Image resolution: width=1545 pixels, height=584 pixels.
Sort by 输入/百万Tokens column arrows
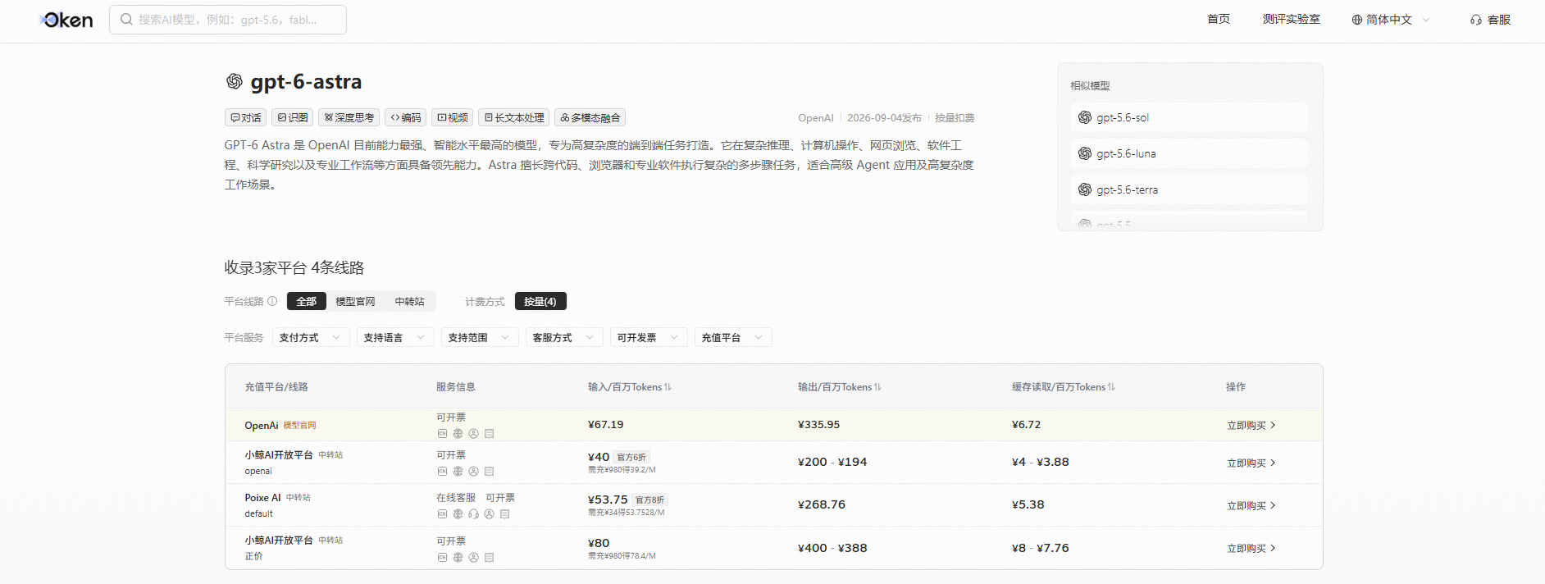click(668, 387)
